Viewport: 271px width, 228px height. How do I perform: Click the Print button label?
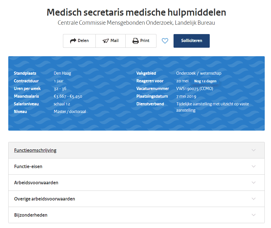coord(145,41)
